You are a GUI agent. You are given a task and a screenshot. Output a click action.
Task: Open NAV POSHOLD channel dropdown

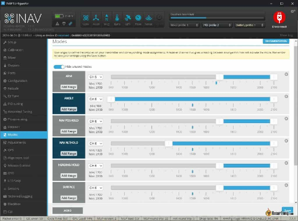96,121
